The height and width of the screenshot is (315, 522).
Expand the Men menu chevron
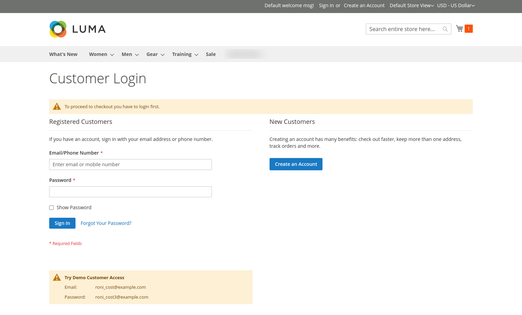click(137, 55)
